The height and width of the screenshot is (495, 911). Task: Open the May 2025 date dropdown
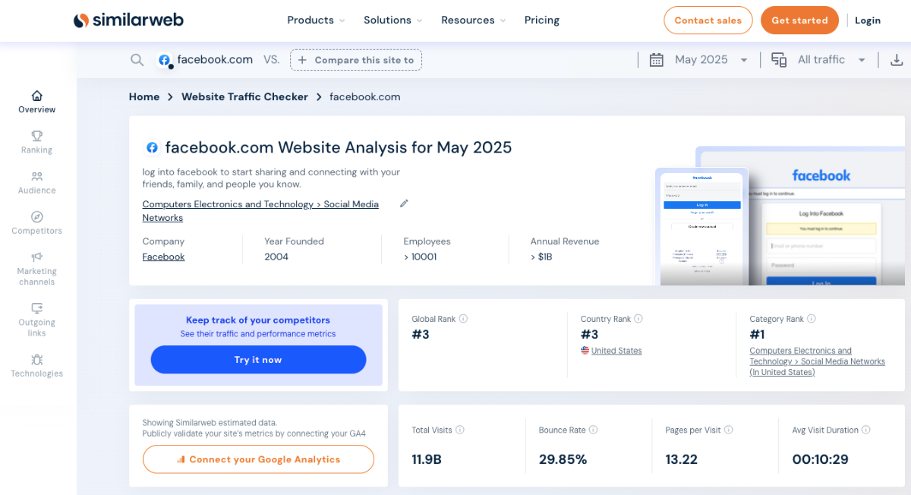(x=711, y=60)
